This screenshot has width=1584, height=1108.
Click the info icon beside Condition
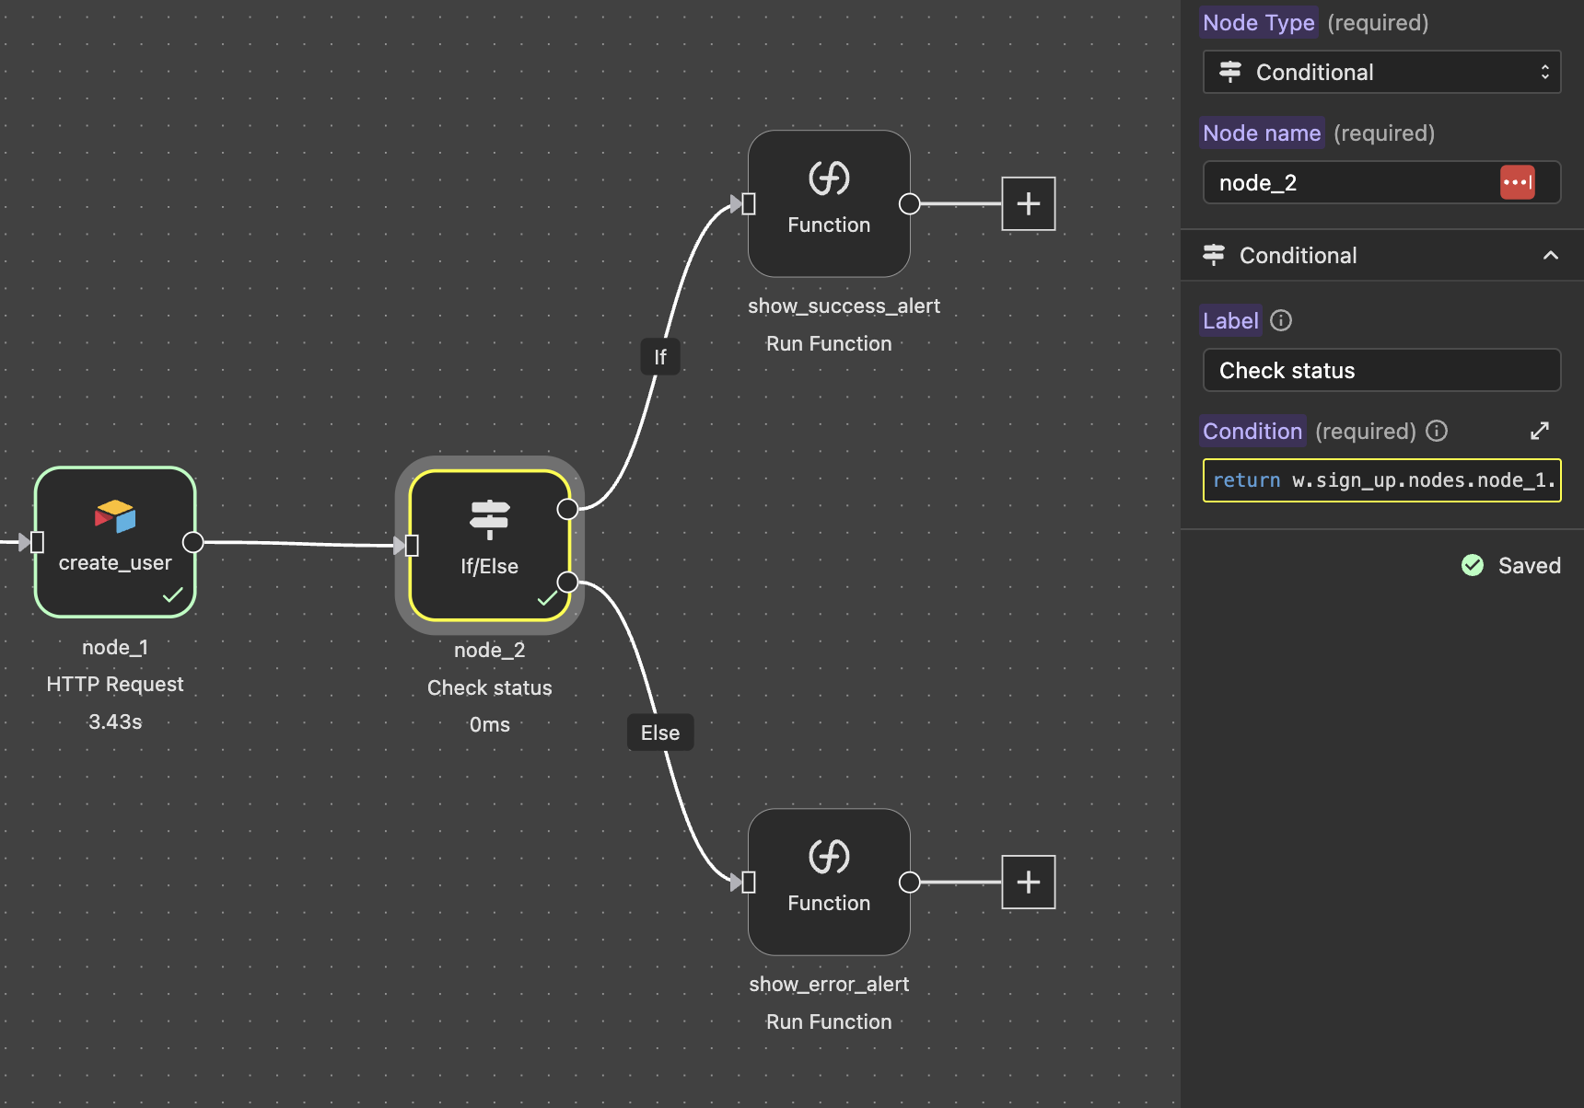pyautogui.click(x=1437, y=431)
